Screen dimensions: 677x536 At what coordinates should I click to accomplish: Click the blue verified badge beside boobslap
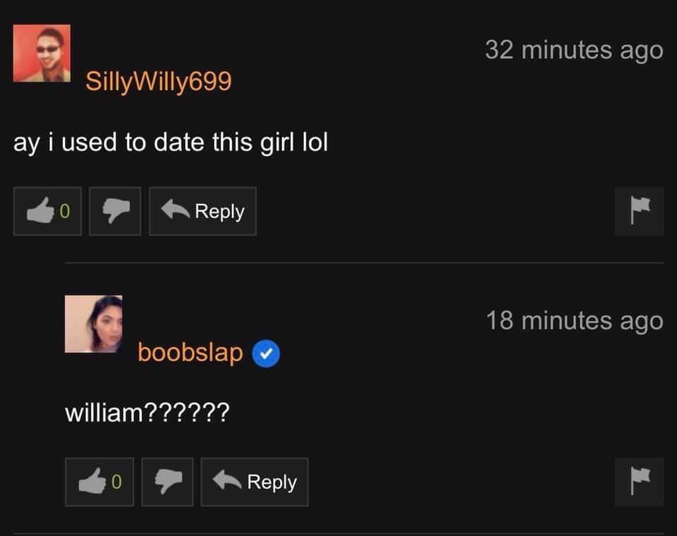266,354
